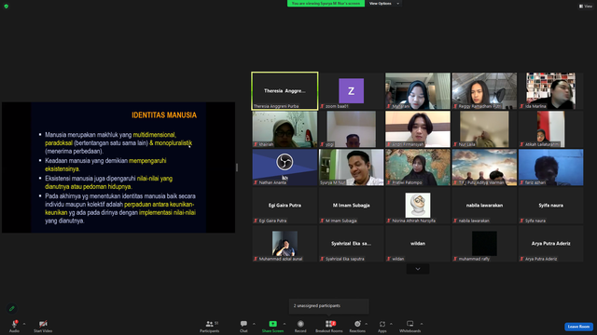Click the IDENTITAS MANUSIA slide title
Screen dimensions: 597x335
[164, 115]
